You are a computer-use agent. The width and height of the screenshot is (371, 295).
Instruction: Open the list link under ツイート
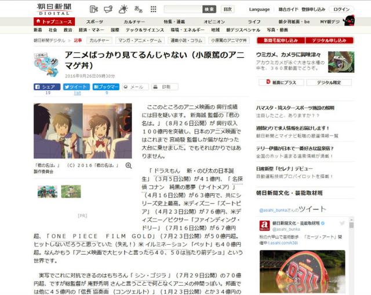(77, 93)
